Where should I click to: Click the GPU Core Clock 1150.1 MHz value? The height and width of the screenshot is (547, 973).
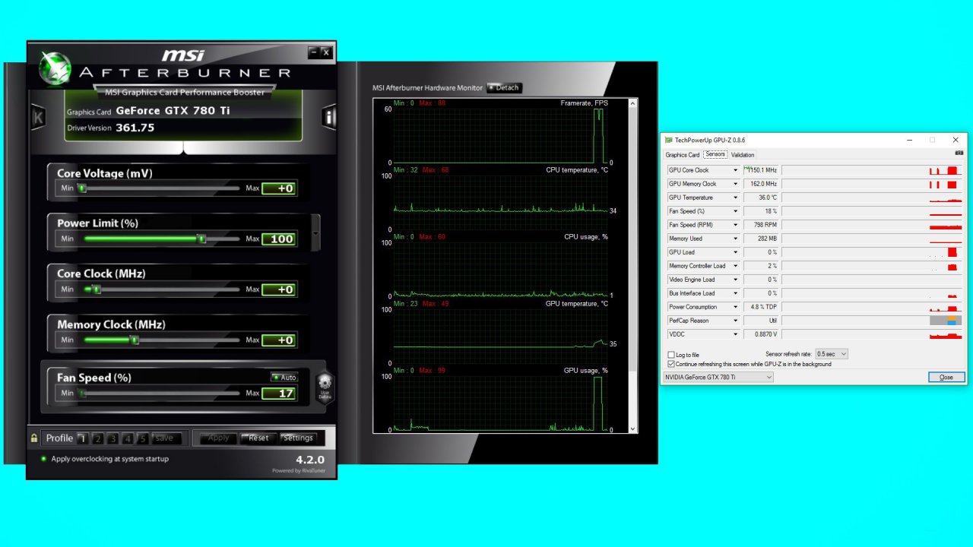click(x=762, y=170)
